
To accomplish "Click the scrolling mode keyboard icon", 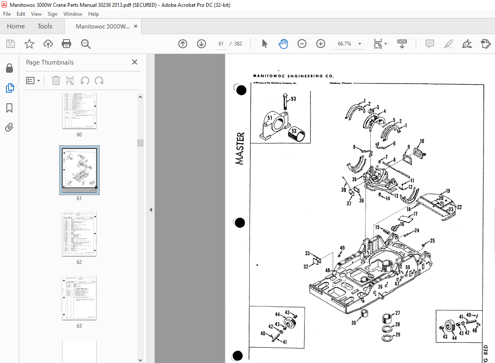I will point(402,44).
